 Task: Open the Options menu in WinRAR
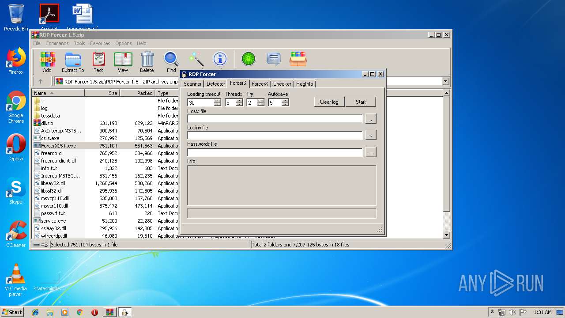(x=124, y=43)
